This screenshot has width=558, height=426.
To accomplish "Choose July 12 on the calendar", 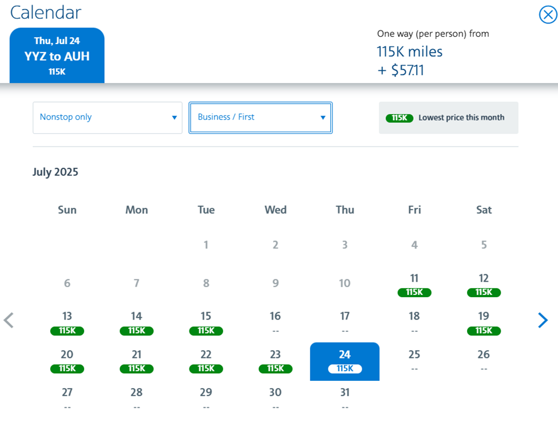I will point(484,285).
